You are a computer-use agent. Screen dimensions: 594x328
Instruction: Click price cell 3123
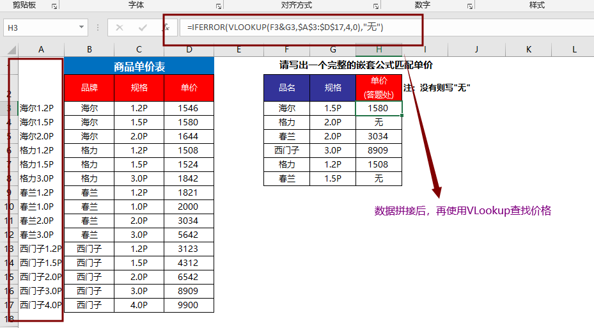pyautogui.click(x=189, y=249)
